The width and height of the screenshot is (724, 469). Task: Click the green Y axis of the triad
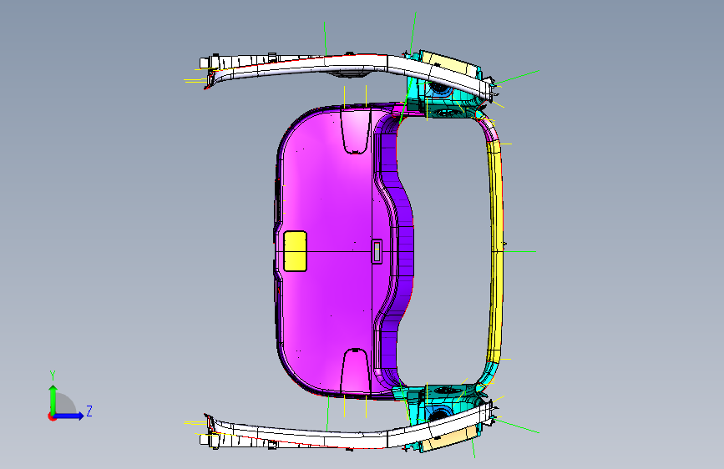(53, 399)
